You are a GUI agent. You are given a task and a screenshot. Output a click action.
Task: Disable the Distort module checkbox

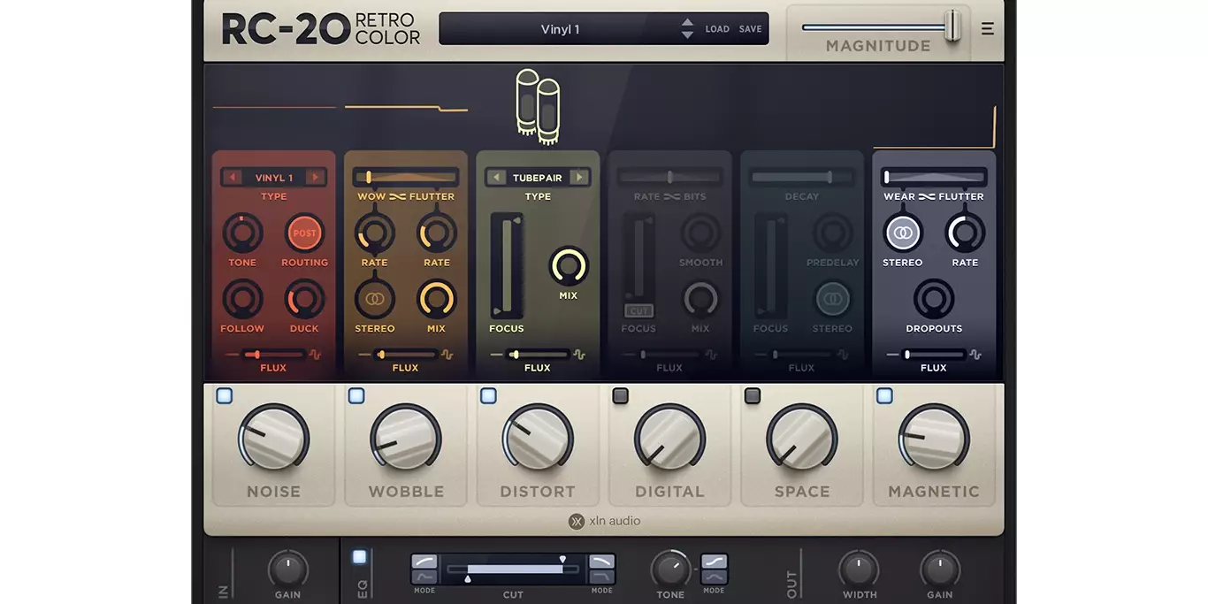(488, 396)
